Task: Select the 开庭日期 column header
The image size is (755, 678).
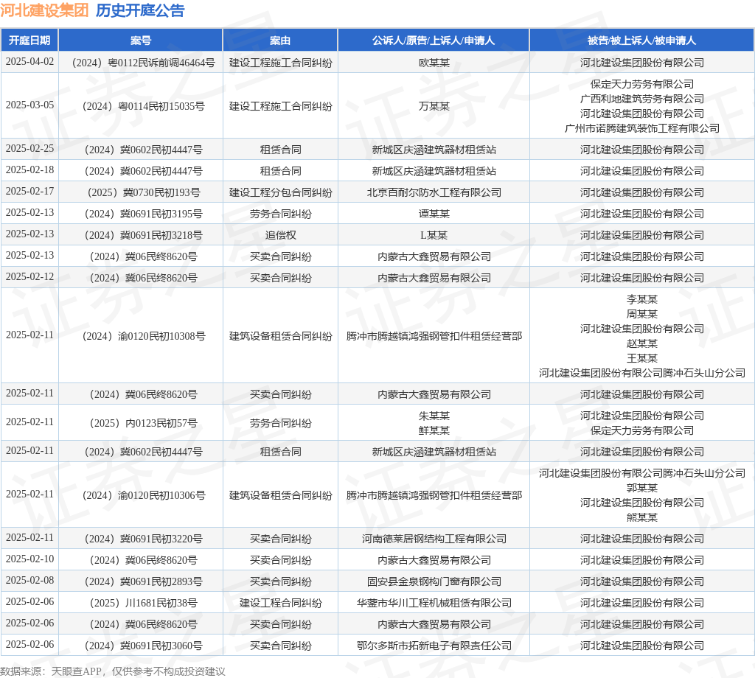Action: [x=29, y=41]
